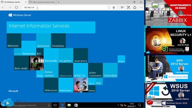Open Make a Web Note pen icon
Viewport: 192px width, 108px height.
coord(128,7)
